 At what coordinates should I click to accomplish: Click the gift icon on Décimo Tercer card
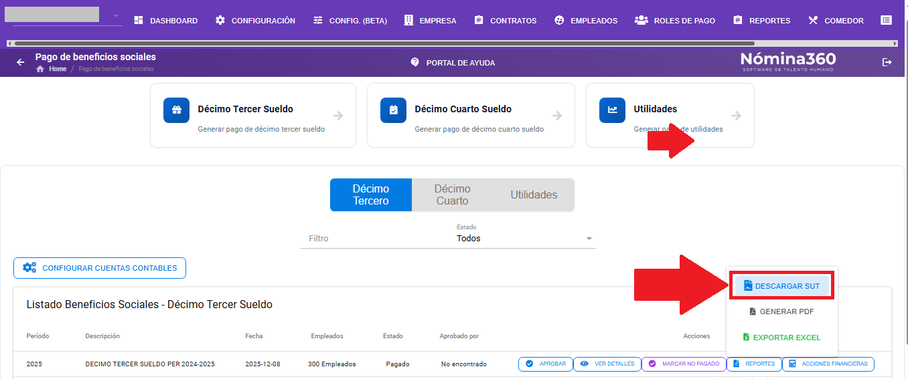click(176, 110)
